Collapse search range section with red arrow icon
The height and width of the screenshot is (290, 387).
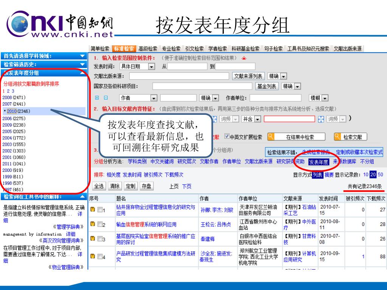(x=244, y=58)
